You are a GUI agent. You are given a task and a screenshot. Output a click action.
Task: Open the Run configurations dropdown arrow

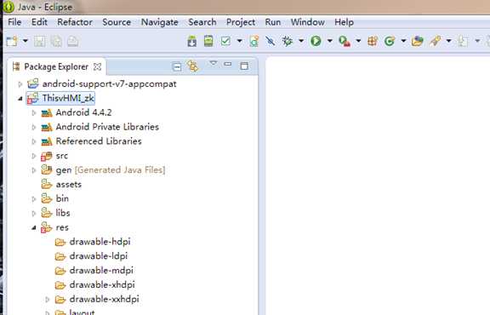click(330, 41)
